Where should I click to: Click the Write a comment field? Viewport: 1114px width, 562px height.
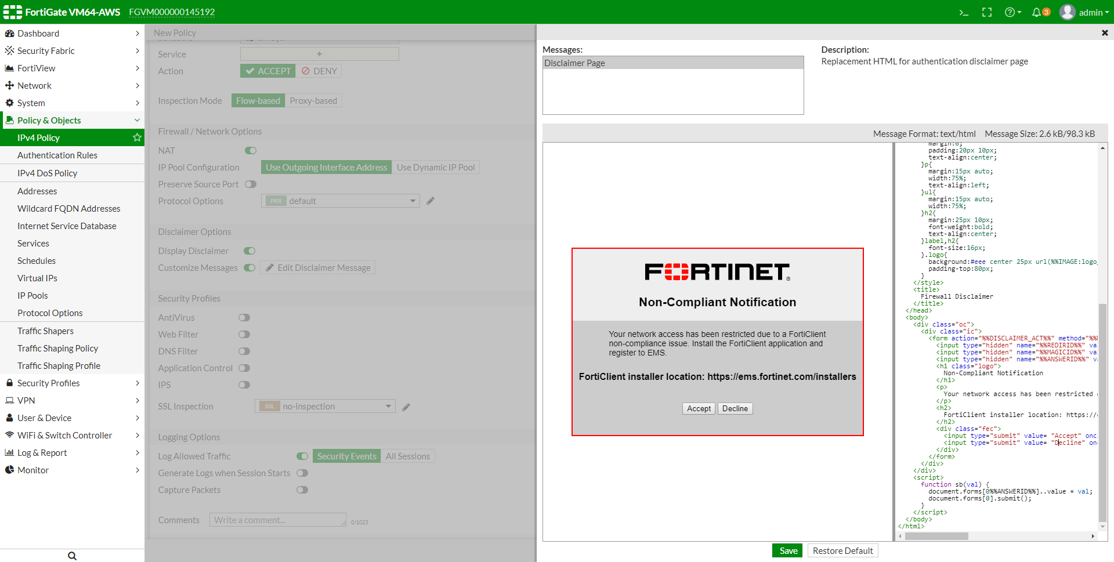(277, 520)
